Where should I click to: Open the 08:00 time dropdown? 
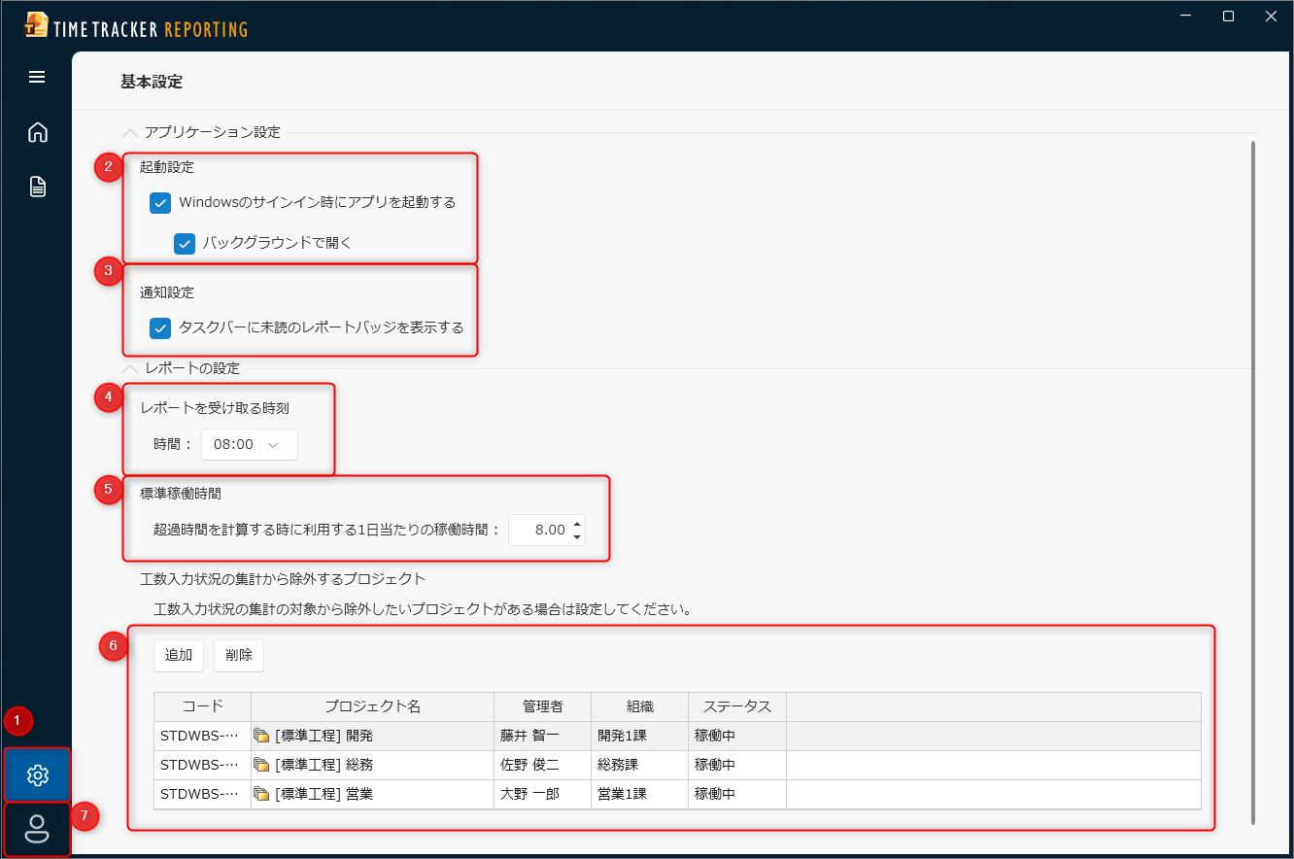click(x=249, y=444)
